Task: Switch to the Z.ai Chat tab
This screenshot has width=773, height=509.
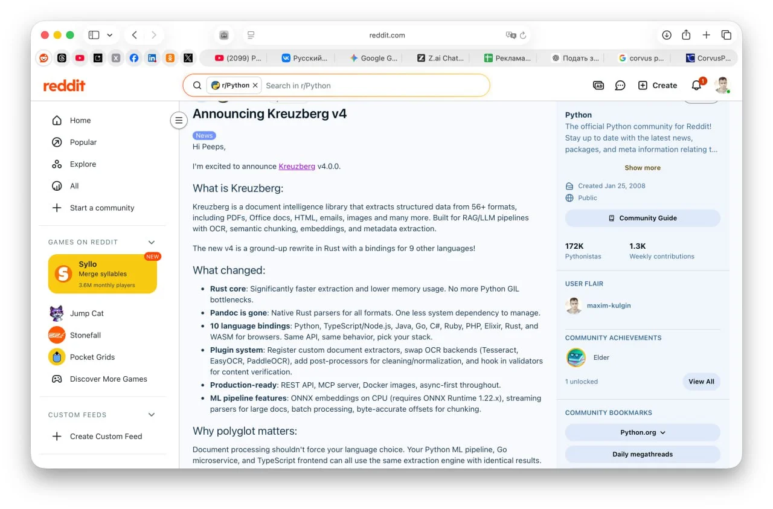Action: point(441,58)
